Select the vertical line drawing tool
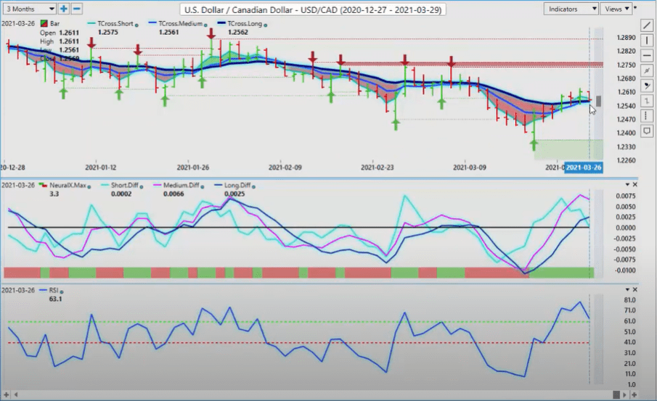Viewport: 657px width, 401px height. tap(648, 40)
